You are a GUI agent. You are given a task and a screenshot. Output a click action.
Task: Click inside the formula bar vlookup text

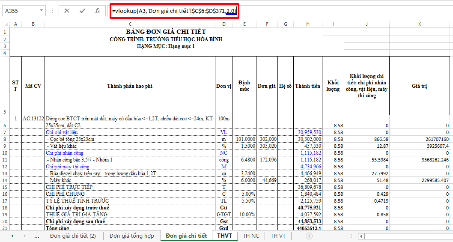click(174, 11)
